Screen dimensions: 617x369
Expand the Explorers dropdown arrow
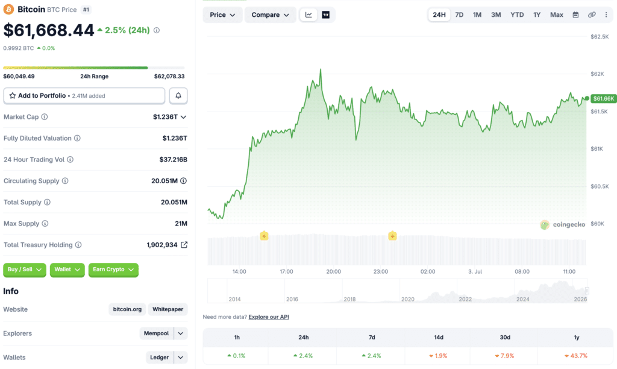pyautogui.click(x=181, y=333)
